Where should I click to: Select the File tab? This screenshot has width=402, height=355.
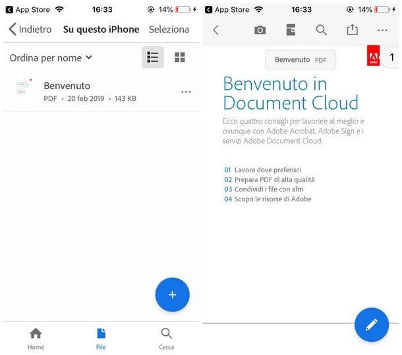pyautogui.click(x=101, y=339)
